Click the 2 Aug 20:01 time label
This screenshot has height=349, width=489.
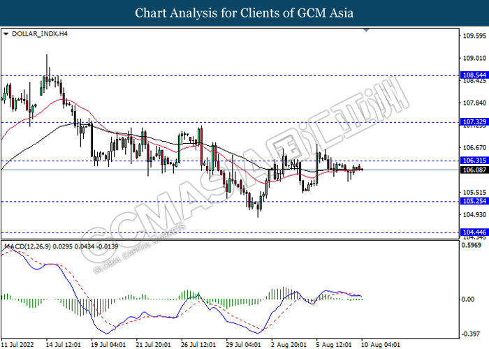coord(289,345)
